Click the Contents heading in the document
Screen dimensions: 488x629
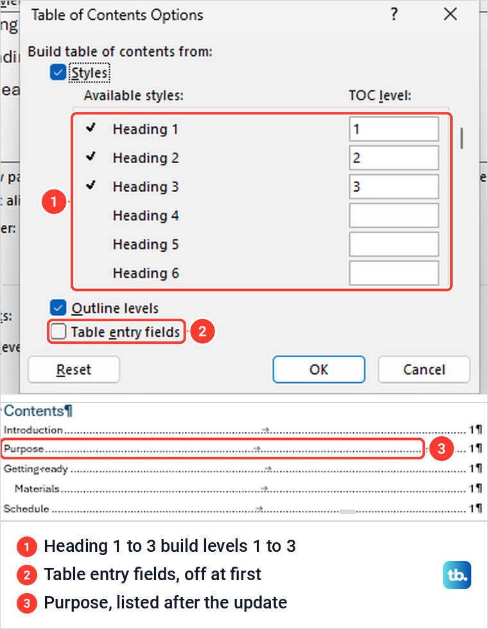tap(38, 411)
